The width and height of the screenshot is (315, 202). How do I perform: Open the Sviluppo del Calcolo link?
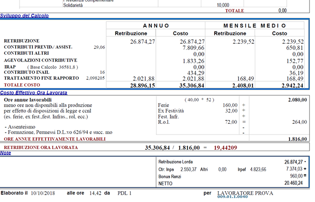click(x=24, y=16)
